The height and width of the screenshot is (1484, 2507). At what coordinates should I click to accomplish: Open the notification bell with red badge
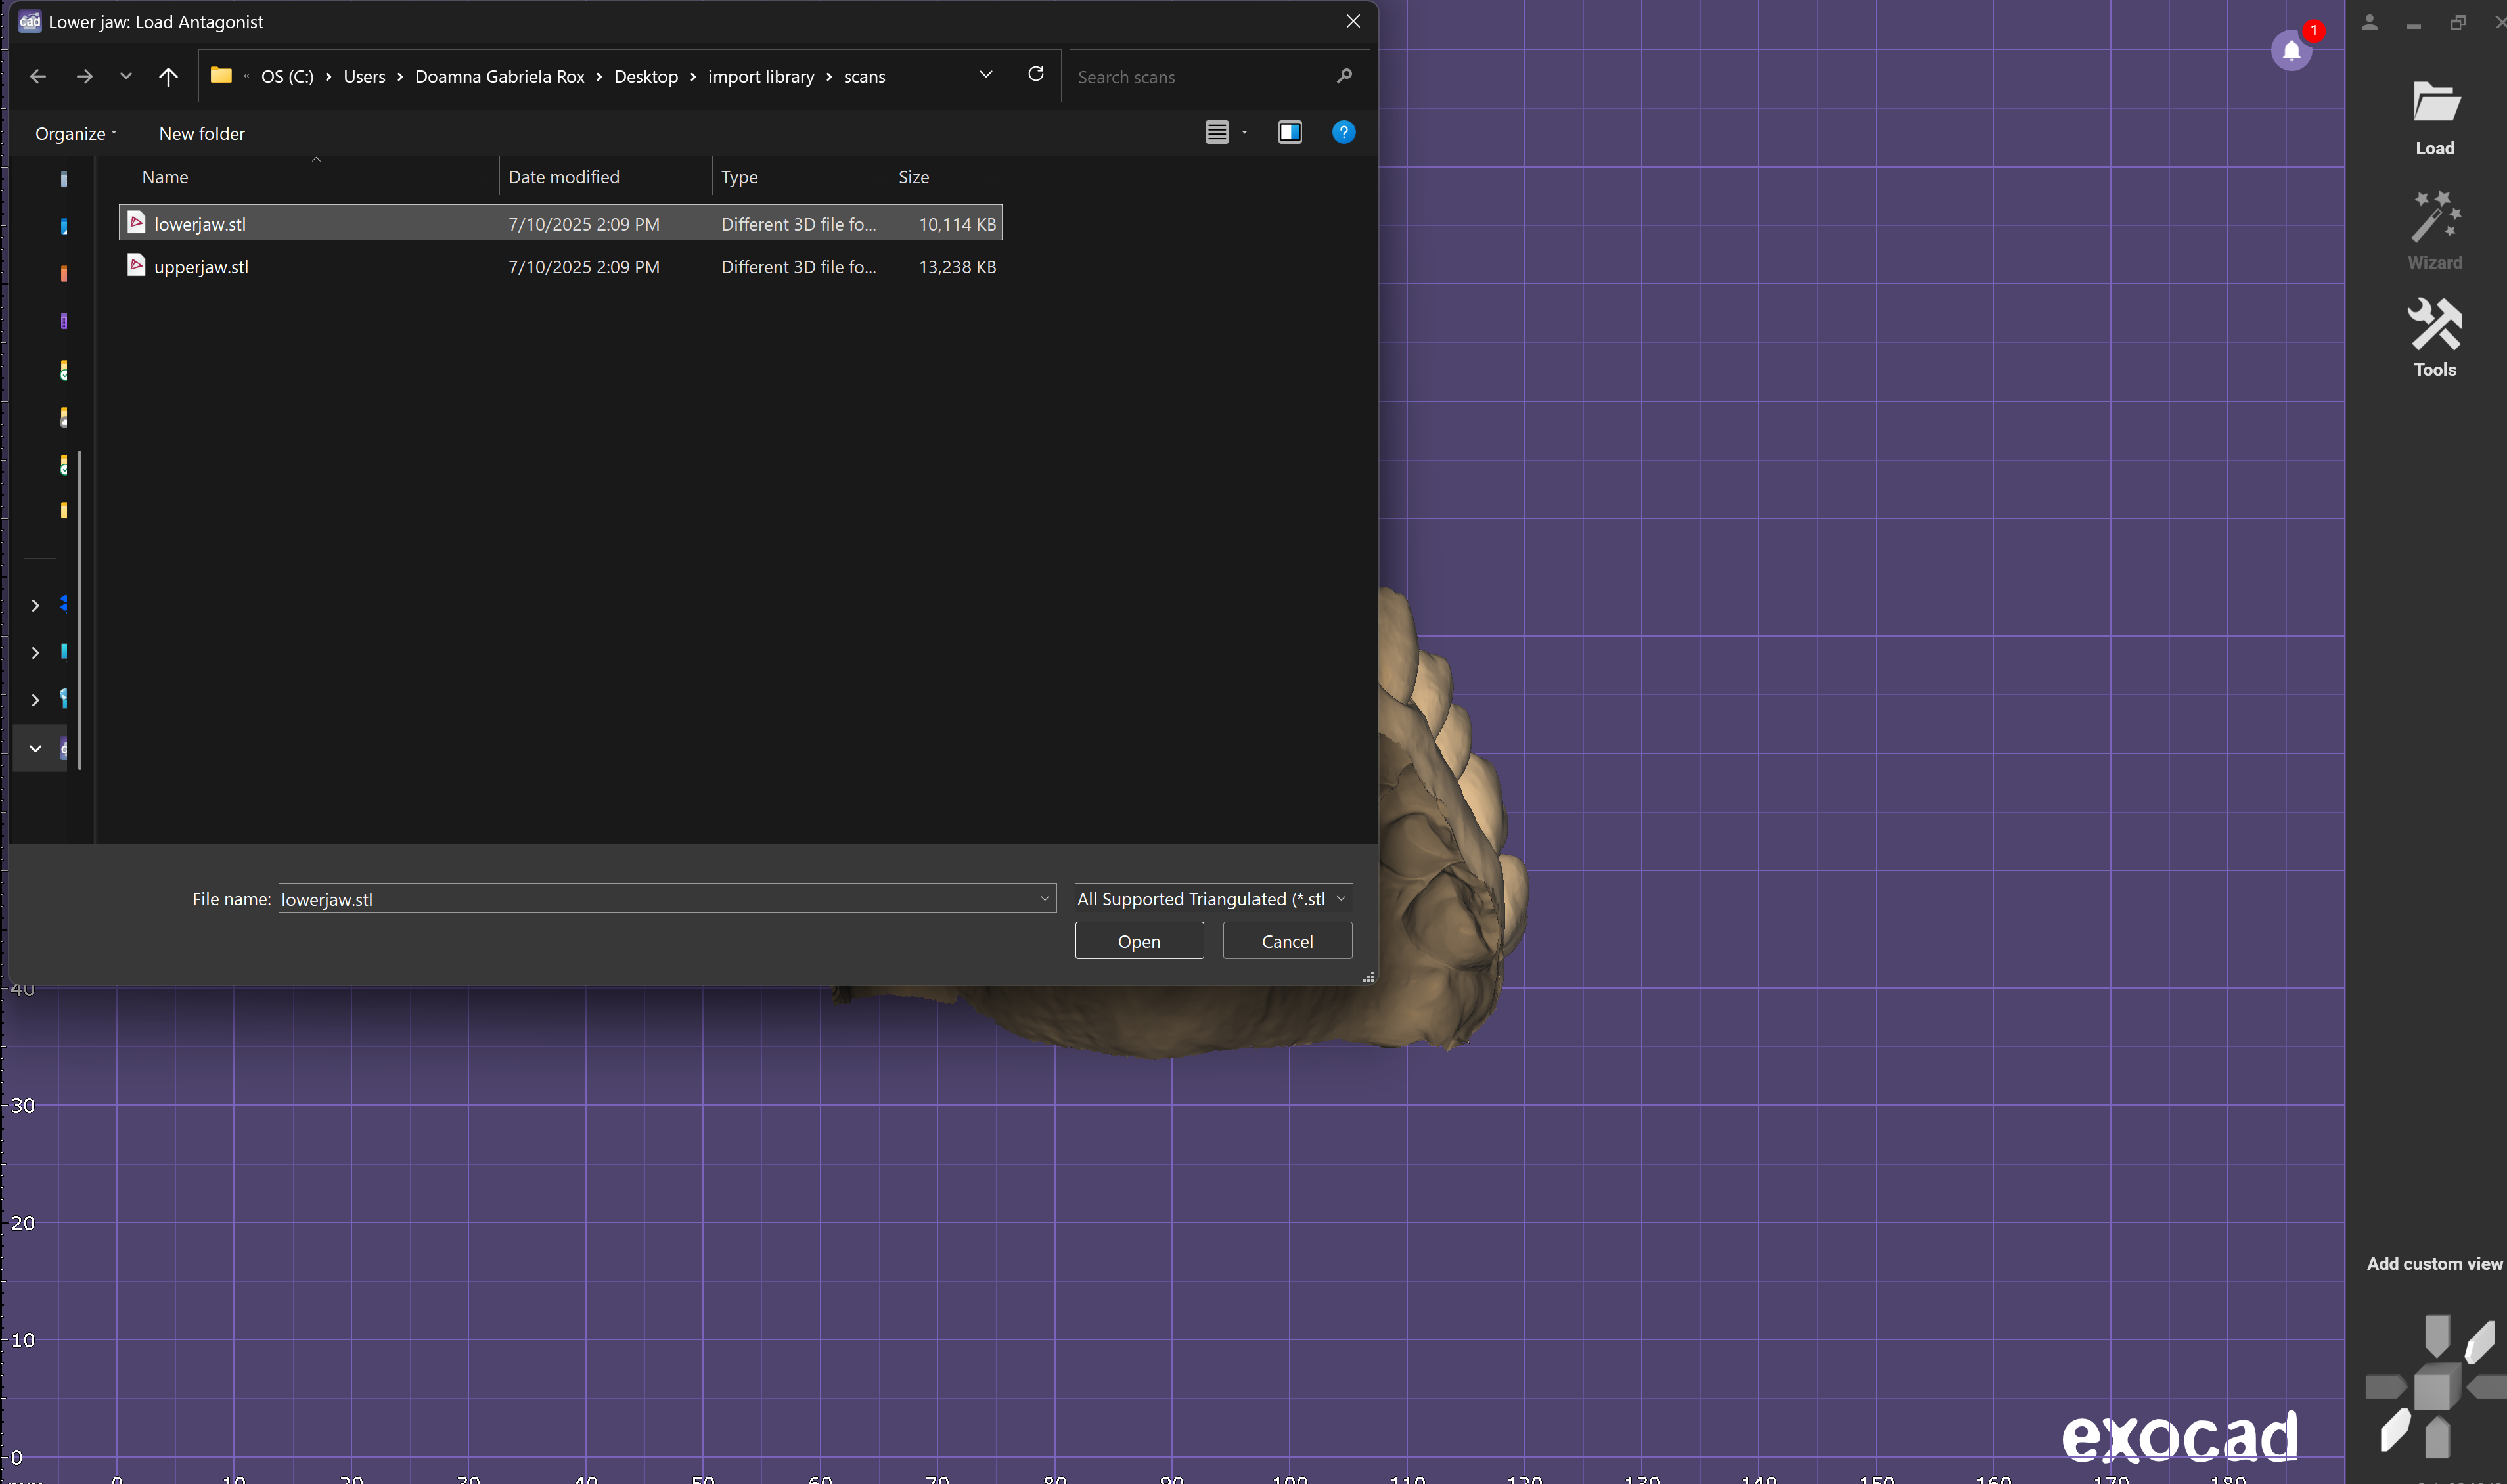point(2291,50)
